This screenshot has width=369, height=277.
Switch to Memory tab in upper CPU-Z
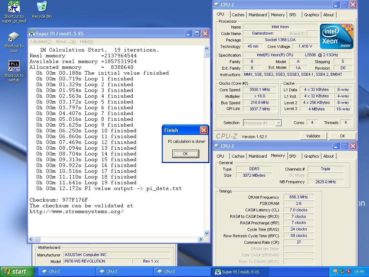[278, 15]
